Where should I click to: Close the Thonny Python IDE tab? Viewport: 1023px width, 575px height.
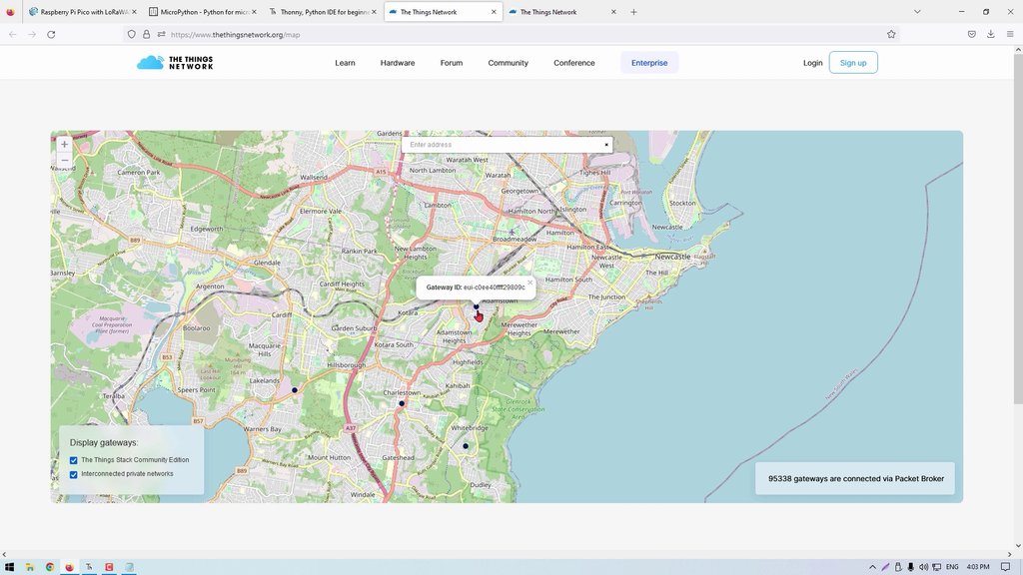coord(374,12)
